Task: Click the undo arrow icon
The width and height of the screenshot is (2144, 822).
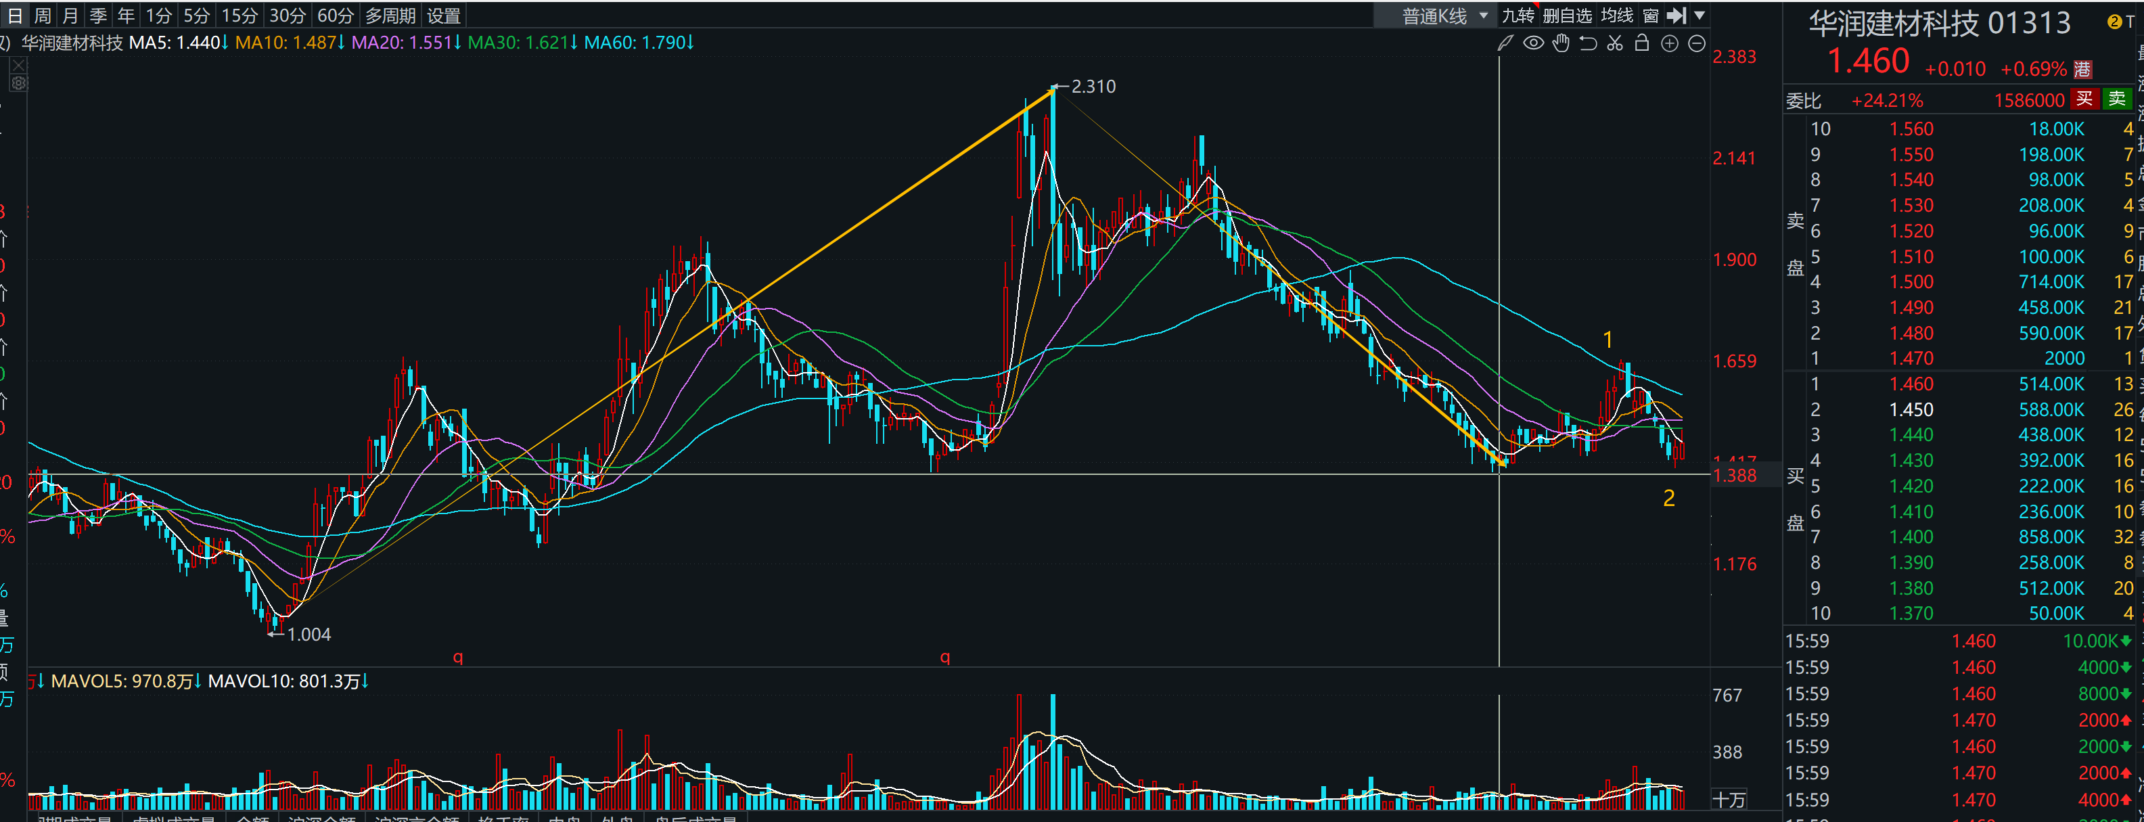Action: click(x=1588, y=43)
